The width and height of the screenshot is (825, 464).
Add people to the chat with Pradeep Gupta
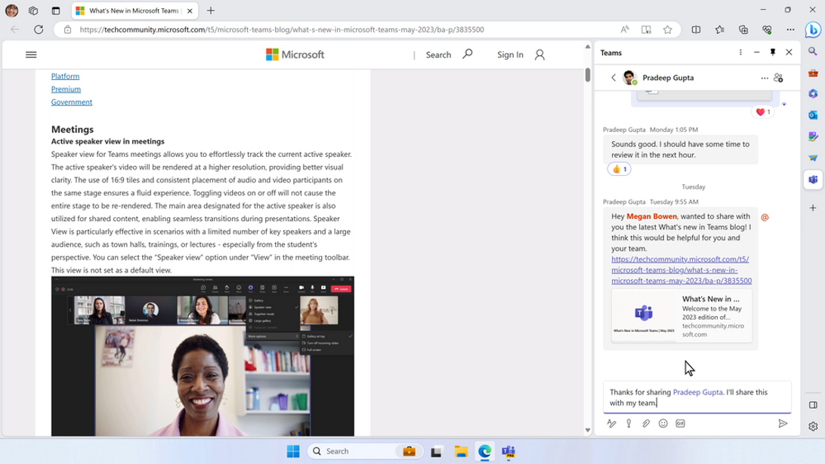(x=779, y=78)
